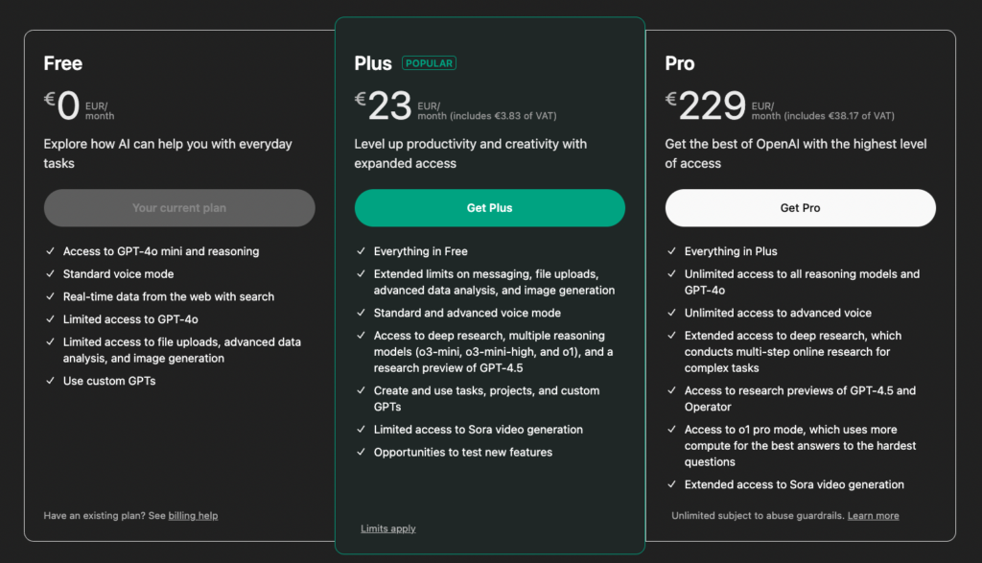The width and height of the screenshot is (982, 563).
Task: Open the Limits apply link
Action: tap(387, 528)
